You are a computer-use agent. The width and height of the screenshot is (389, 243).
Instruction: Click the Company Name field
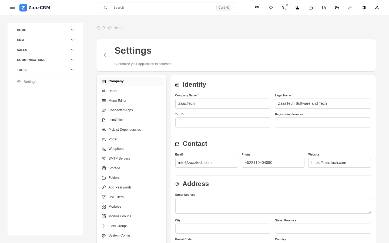[223, 103]
